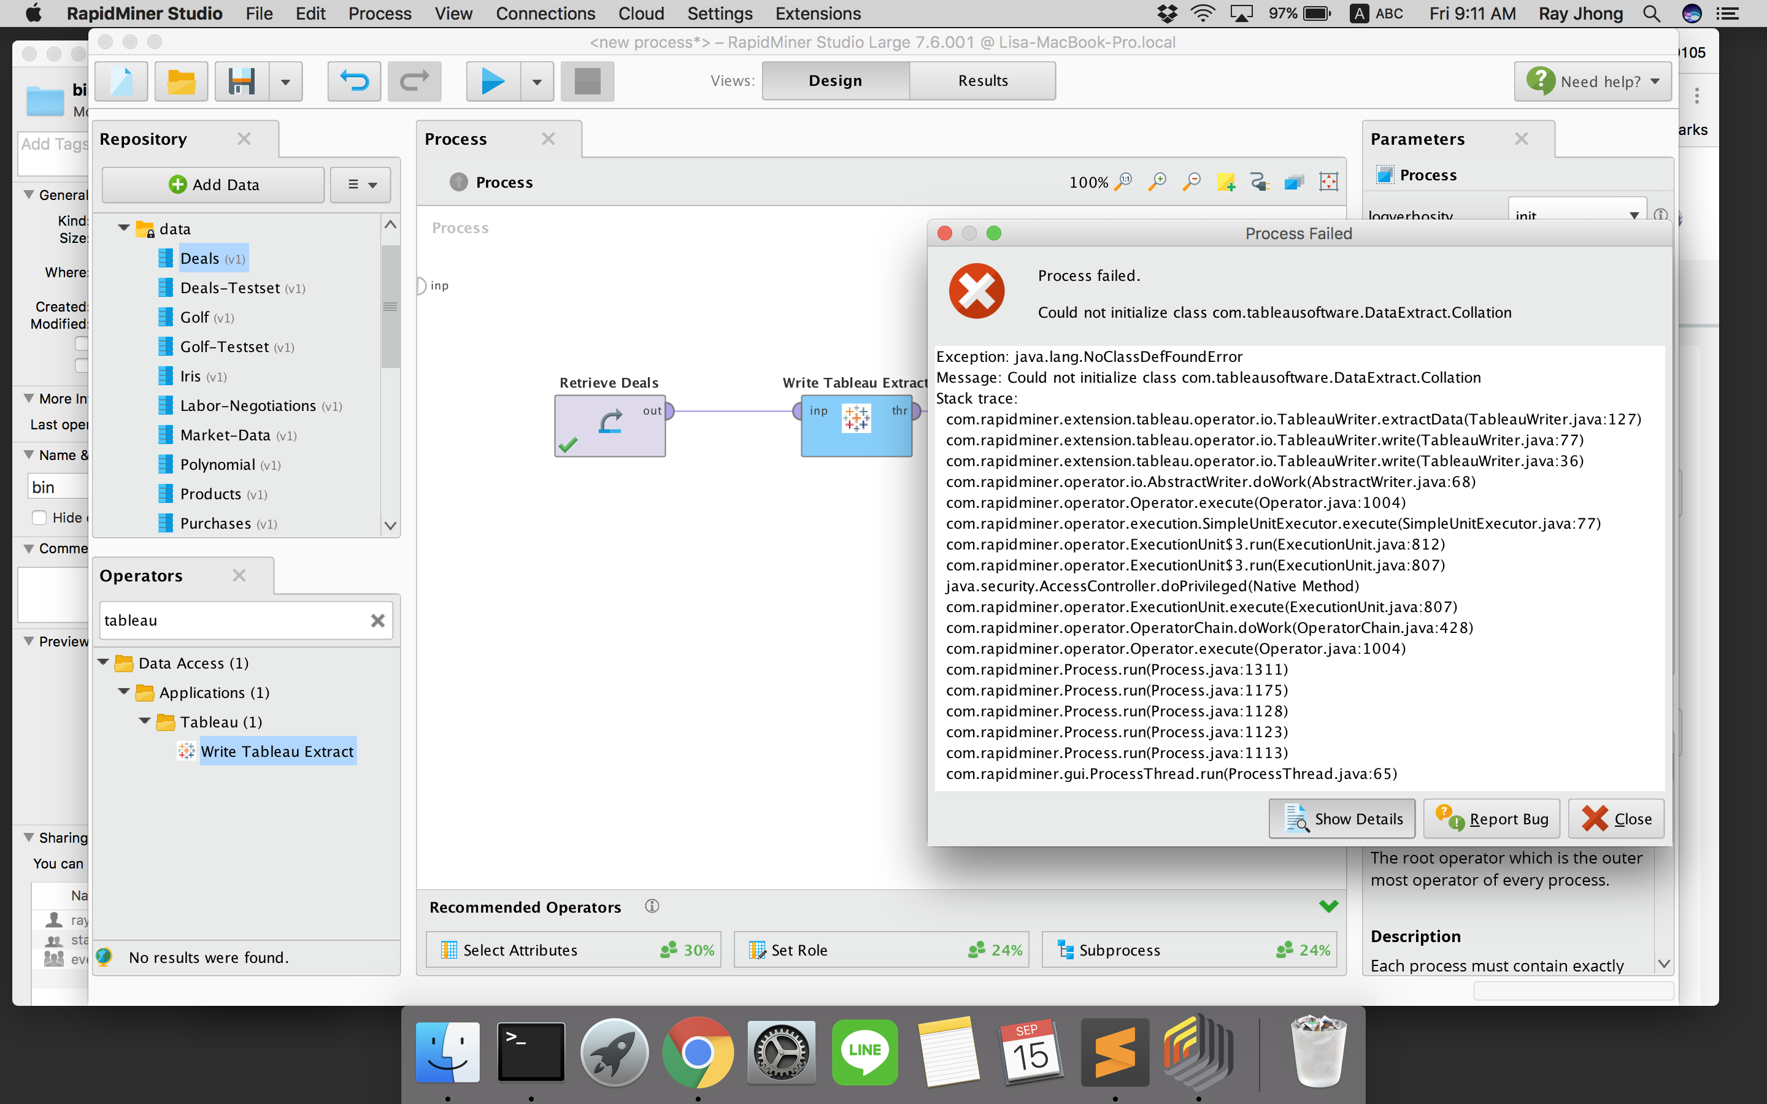Zoom out of the process canvas

click(x=1191, y=181)
